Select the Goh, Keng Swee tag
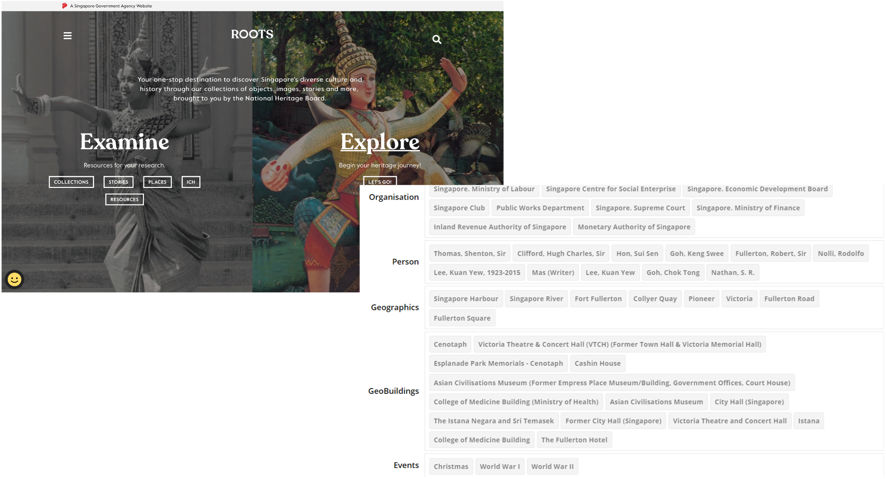This screenshot has width=886, height=479. point(697,253)
